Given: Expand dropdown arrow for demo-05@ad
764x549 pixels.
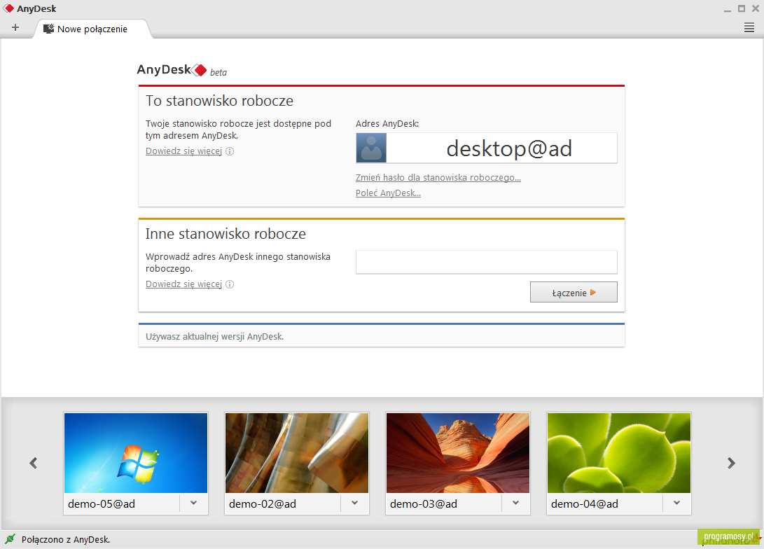Looking at the screenshot, I should [193, 503].
